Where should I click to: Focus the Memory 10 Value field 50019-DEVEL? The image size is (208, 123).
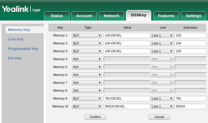pos(127,106)
